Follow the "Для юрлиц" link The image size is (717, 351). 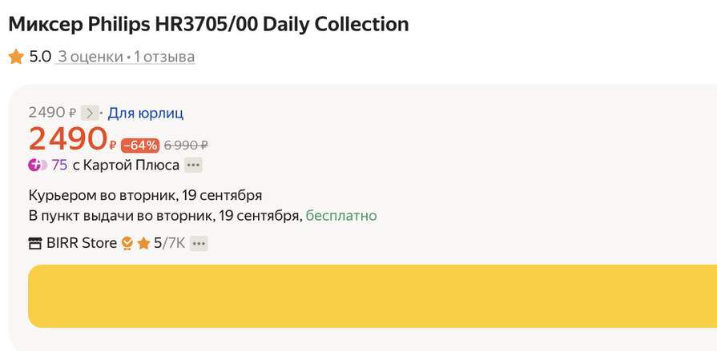(146, 114)
